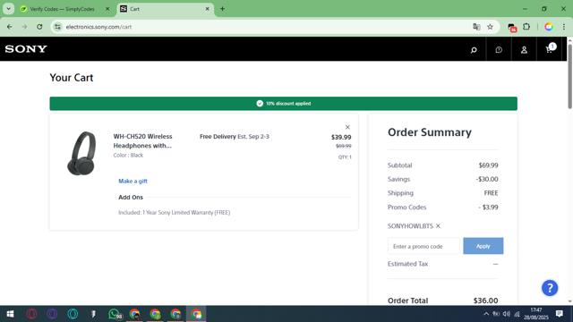Close the Cart tab

click(x=207, y=9)
